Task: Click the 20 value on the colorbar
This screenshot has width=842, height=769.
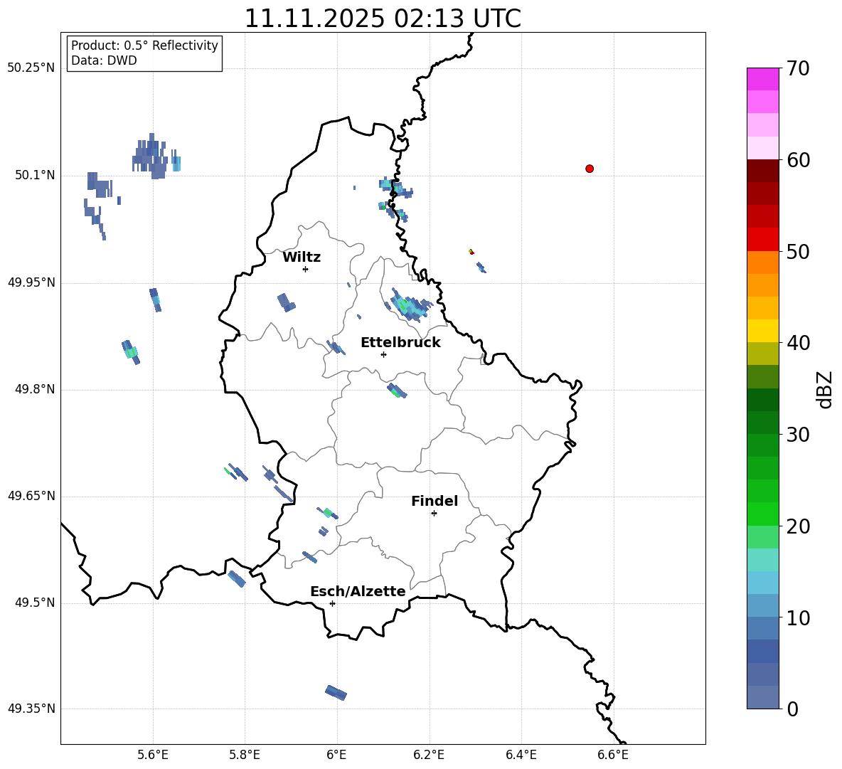Action: click(798, 526)
